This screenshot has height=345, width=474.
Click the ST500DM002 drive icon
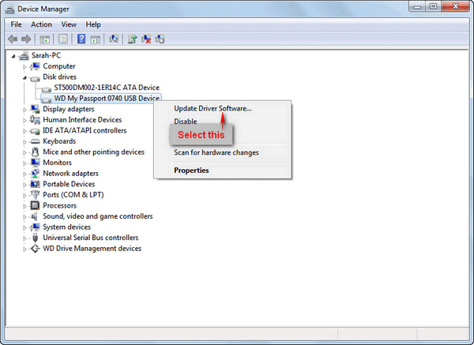pyautogui.click(x=47, y=88)
